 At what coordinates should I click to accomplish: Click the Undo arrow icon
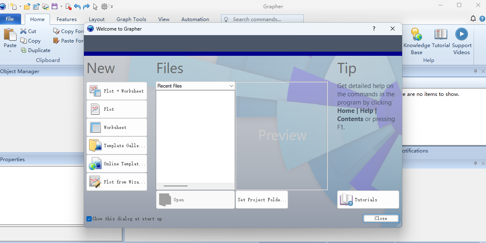pos(78,6)
